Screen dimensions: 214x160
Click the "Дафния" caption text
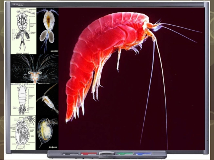53,147
